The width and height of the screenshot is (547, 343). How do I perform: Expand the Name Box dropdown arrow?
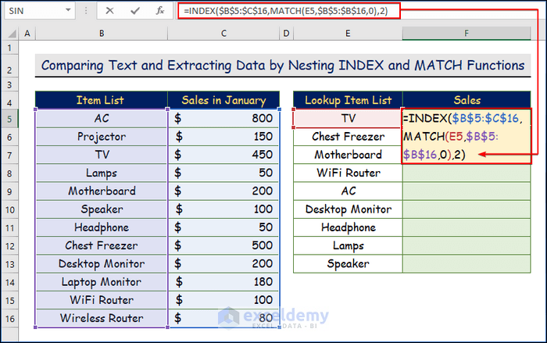[x=68, y=10]
